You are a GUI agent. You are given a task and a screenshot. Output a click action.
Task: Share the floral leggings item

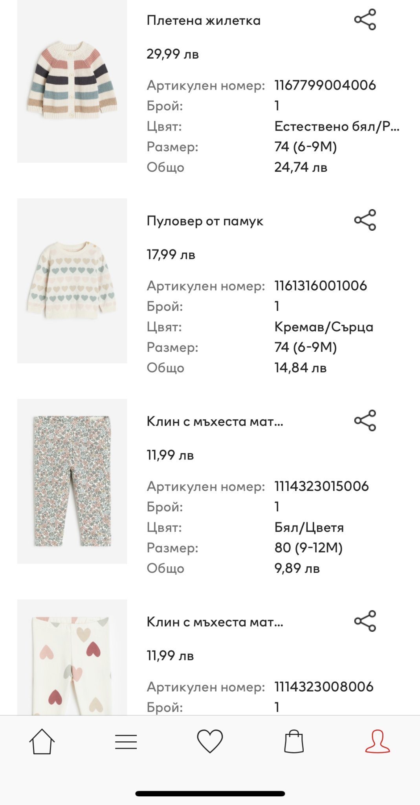(x=365, y=421)
